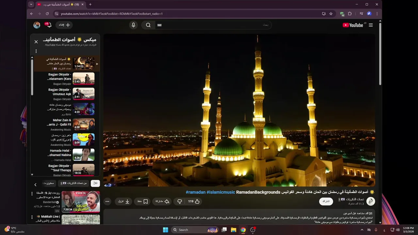Open the #islamicmusic hashtag link
This screenshot has width=418, height=235.
coord(221,192)
